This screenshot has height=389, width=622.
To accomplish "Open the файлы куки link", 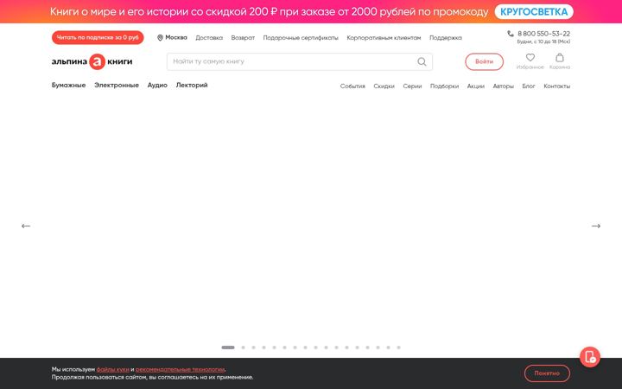I will (x=112, y=369).
